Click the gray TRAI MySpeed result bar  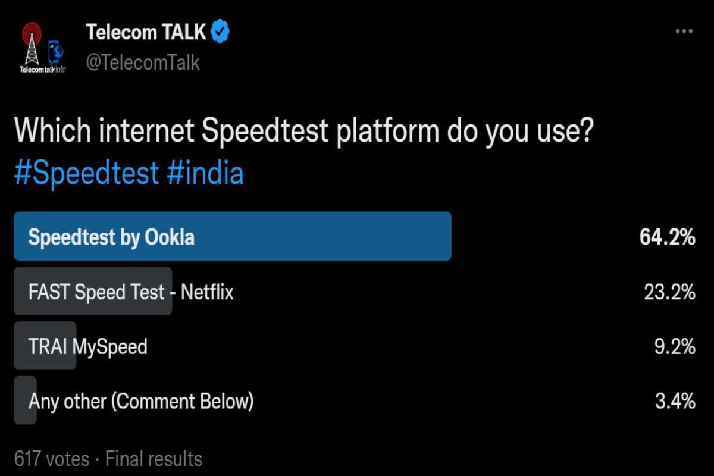(x=45, y=346)
